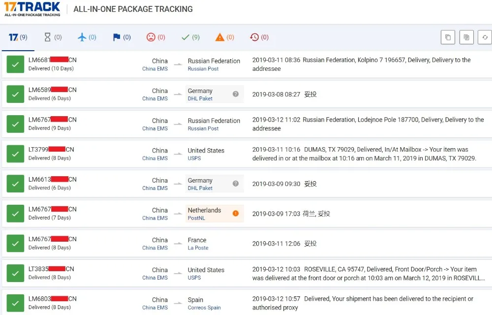Viewport: 492px width, 315px height.
Task: Click question mark icon in LM6613 Germany row
Action: tap(236, 184)
